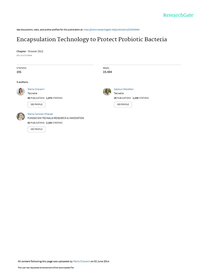Click Maria Chavarri's 48 publications stat
Image resolution: width=206 pixels, height=275 pixels.
point(36,98)
